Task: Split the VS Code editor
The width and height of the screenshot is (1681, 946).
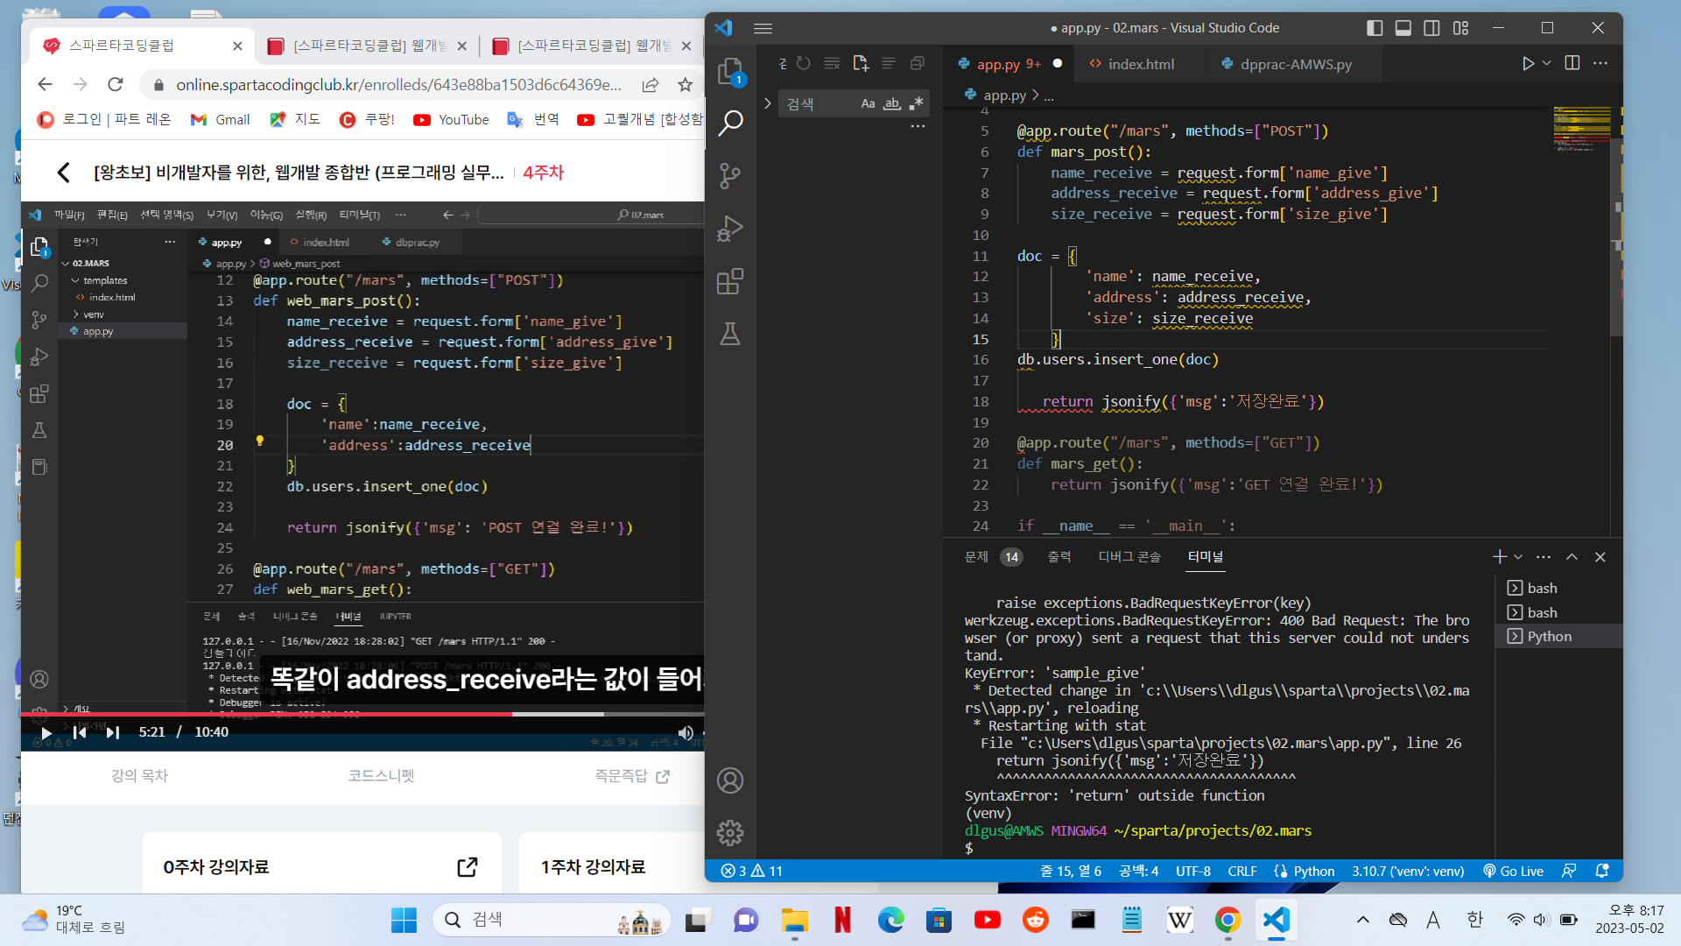Action: (1572, 63)
